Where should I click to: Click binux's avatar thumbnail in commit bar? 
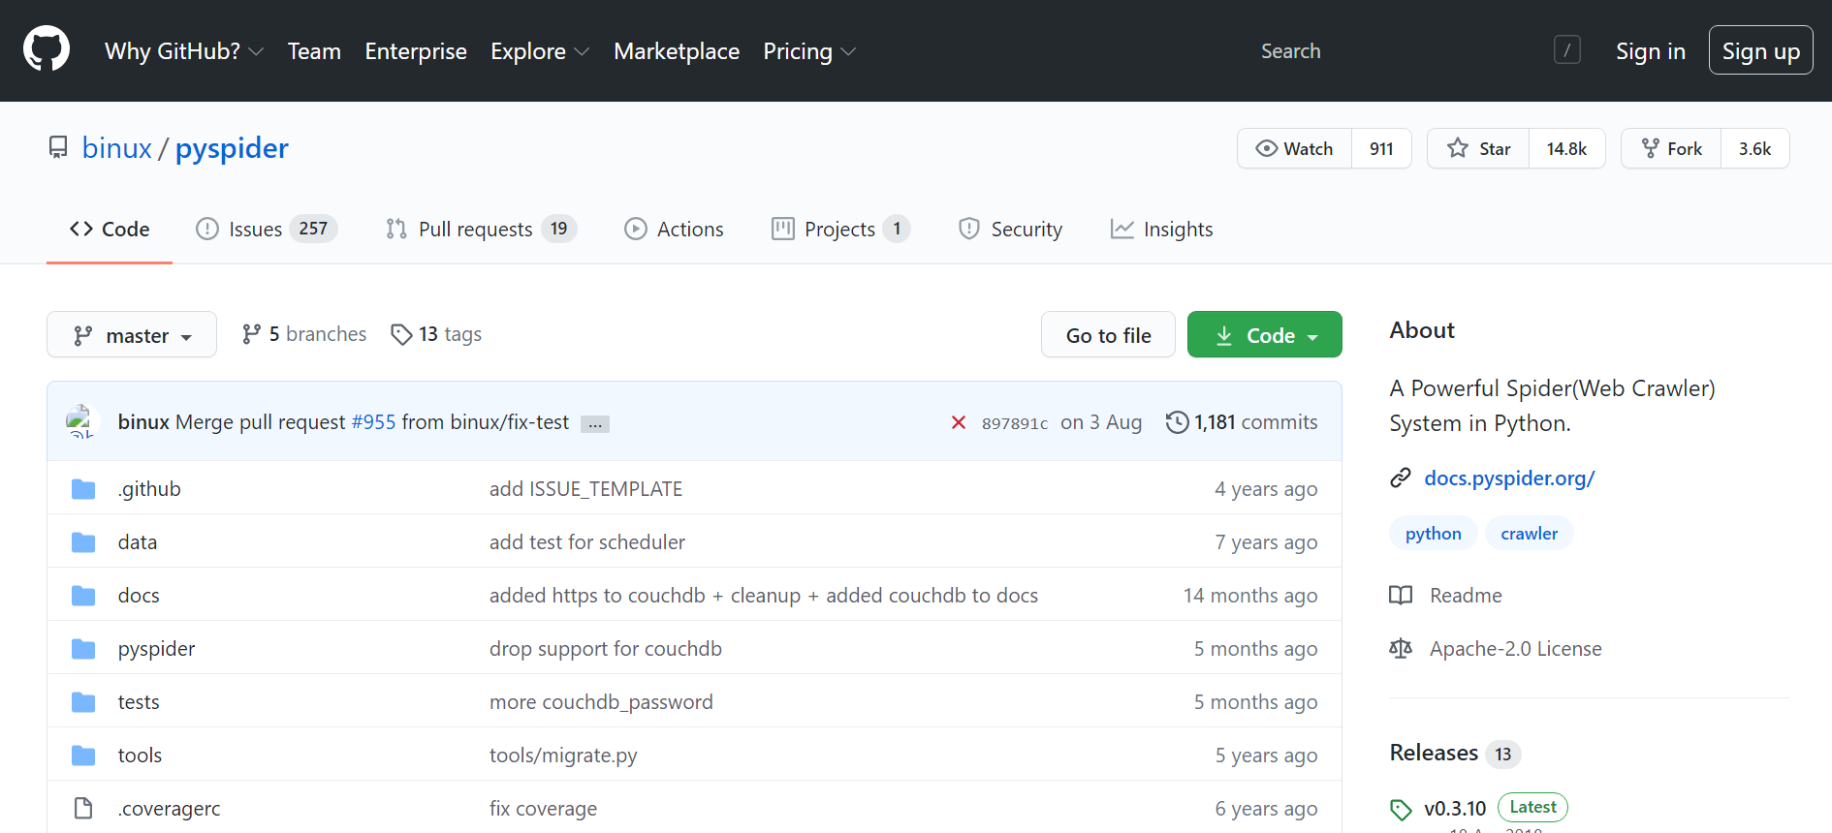pyautogui.click(x=81, y=422)
